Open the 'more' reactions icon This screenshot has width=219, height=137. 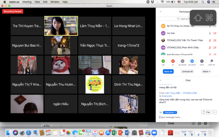[x=202, y=61]
